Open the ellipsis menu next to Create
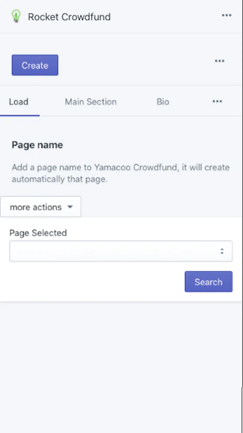This screenshot has height=433, width=243. click(219, 61)
